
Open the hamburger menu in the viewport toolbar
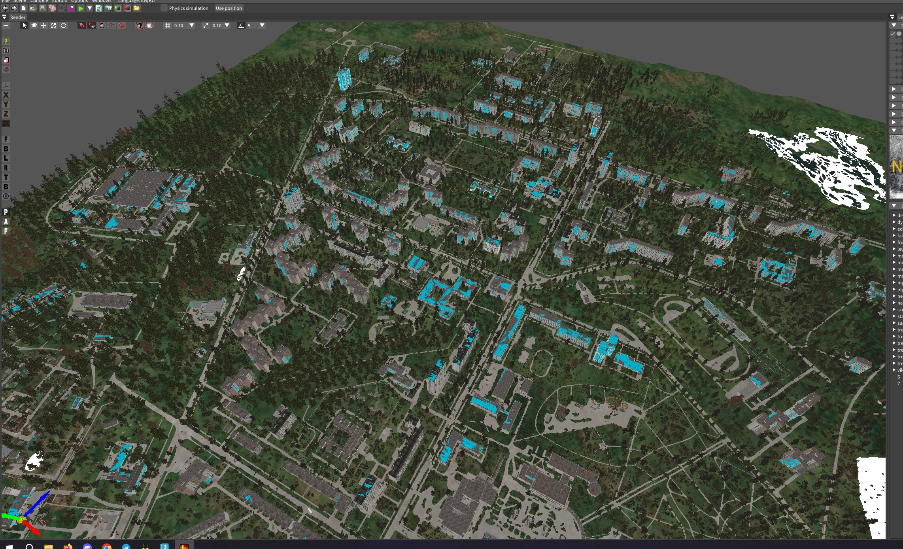tap(6, 25)
